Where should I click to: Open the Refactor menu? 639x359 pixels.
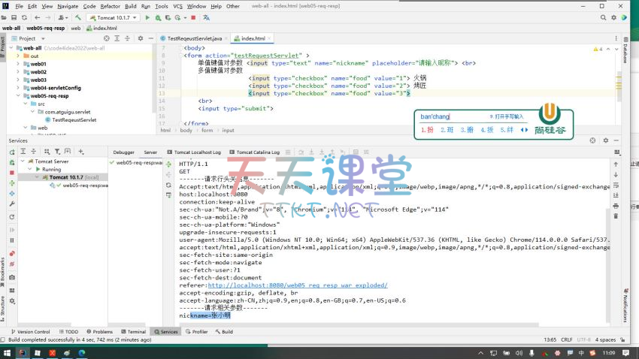point(111,6)
